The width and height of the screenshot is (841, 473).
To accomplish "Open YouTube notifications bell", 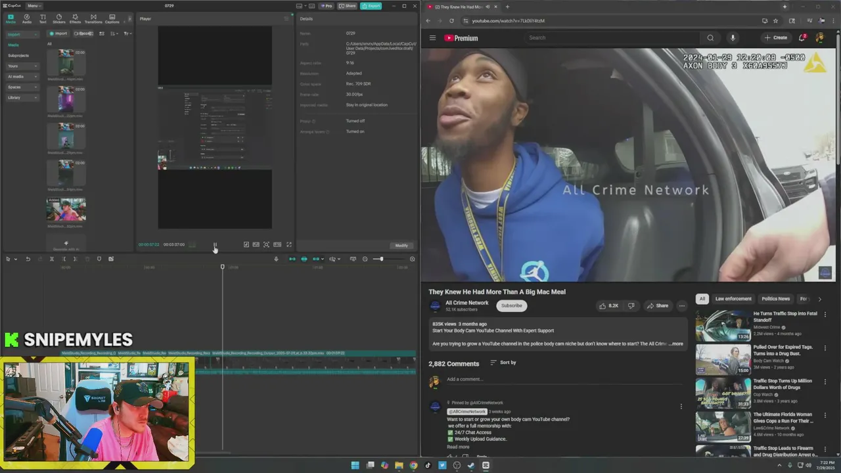I will 802,37.
